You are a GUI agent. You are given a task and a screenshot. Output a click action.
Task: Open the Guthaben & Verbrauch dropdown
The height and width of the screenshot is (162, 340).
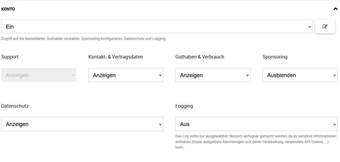(x=213, y=75)
